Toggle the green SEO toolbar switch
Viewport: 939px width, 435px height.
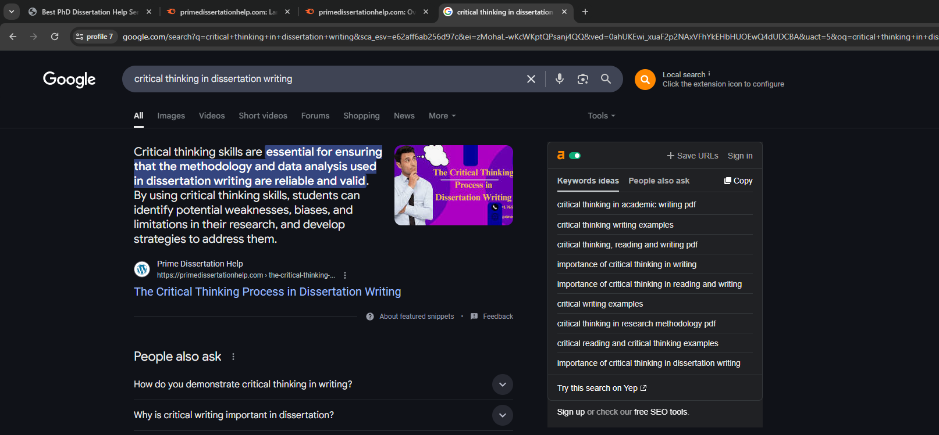[x=575, y=155]
